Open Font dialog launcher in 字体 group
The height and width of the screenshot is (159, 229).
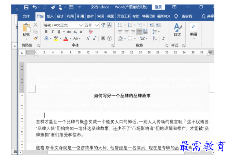pyautogui.click(x=113, y=46)
